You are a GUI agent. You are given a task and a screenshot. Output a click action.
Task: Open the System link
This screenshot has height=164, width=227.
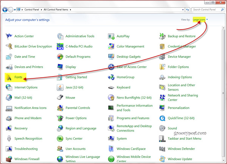tap(122, 139)
